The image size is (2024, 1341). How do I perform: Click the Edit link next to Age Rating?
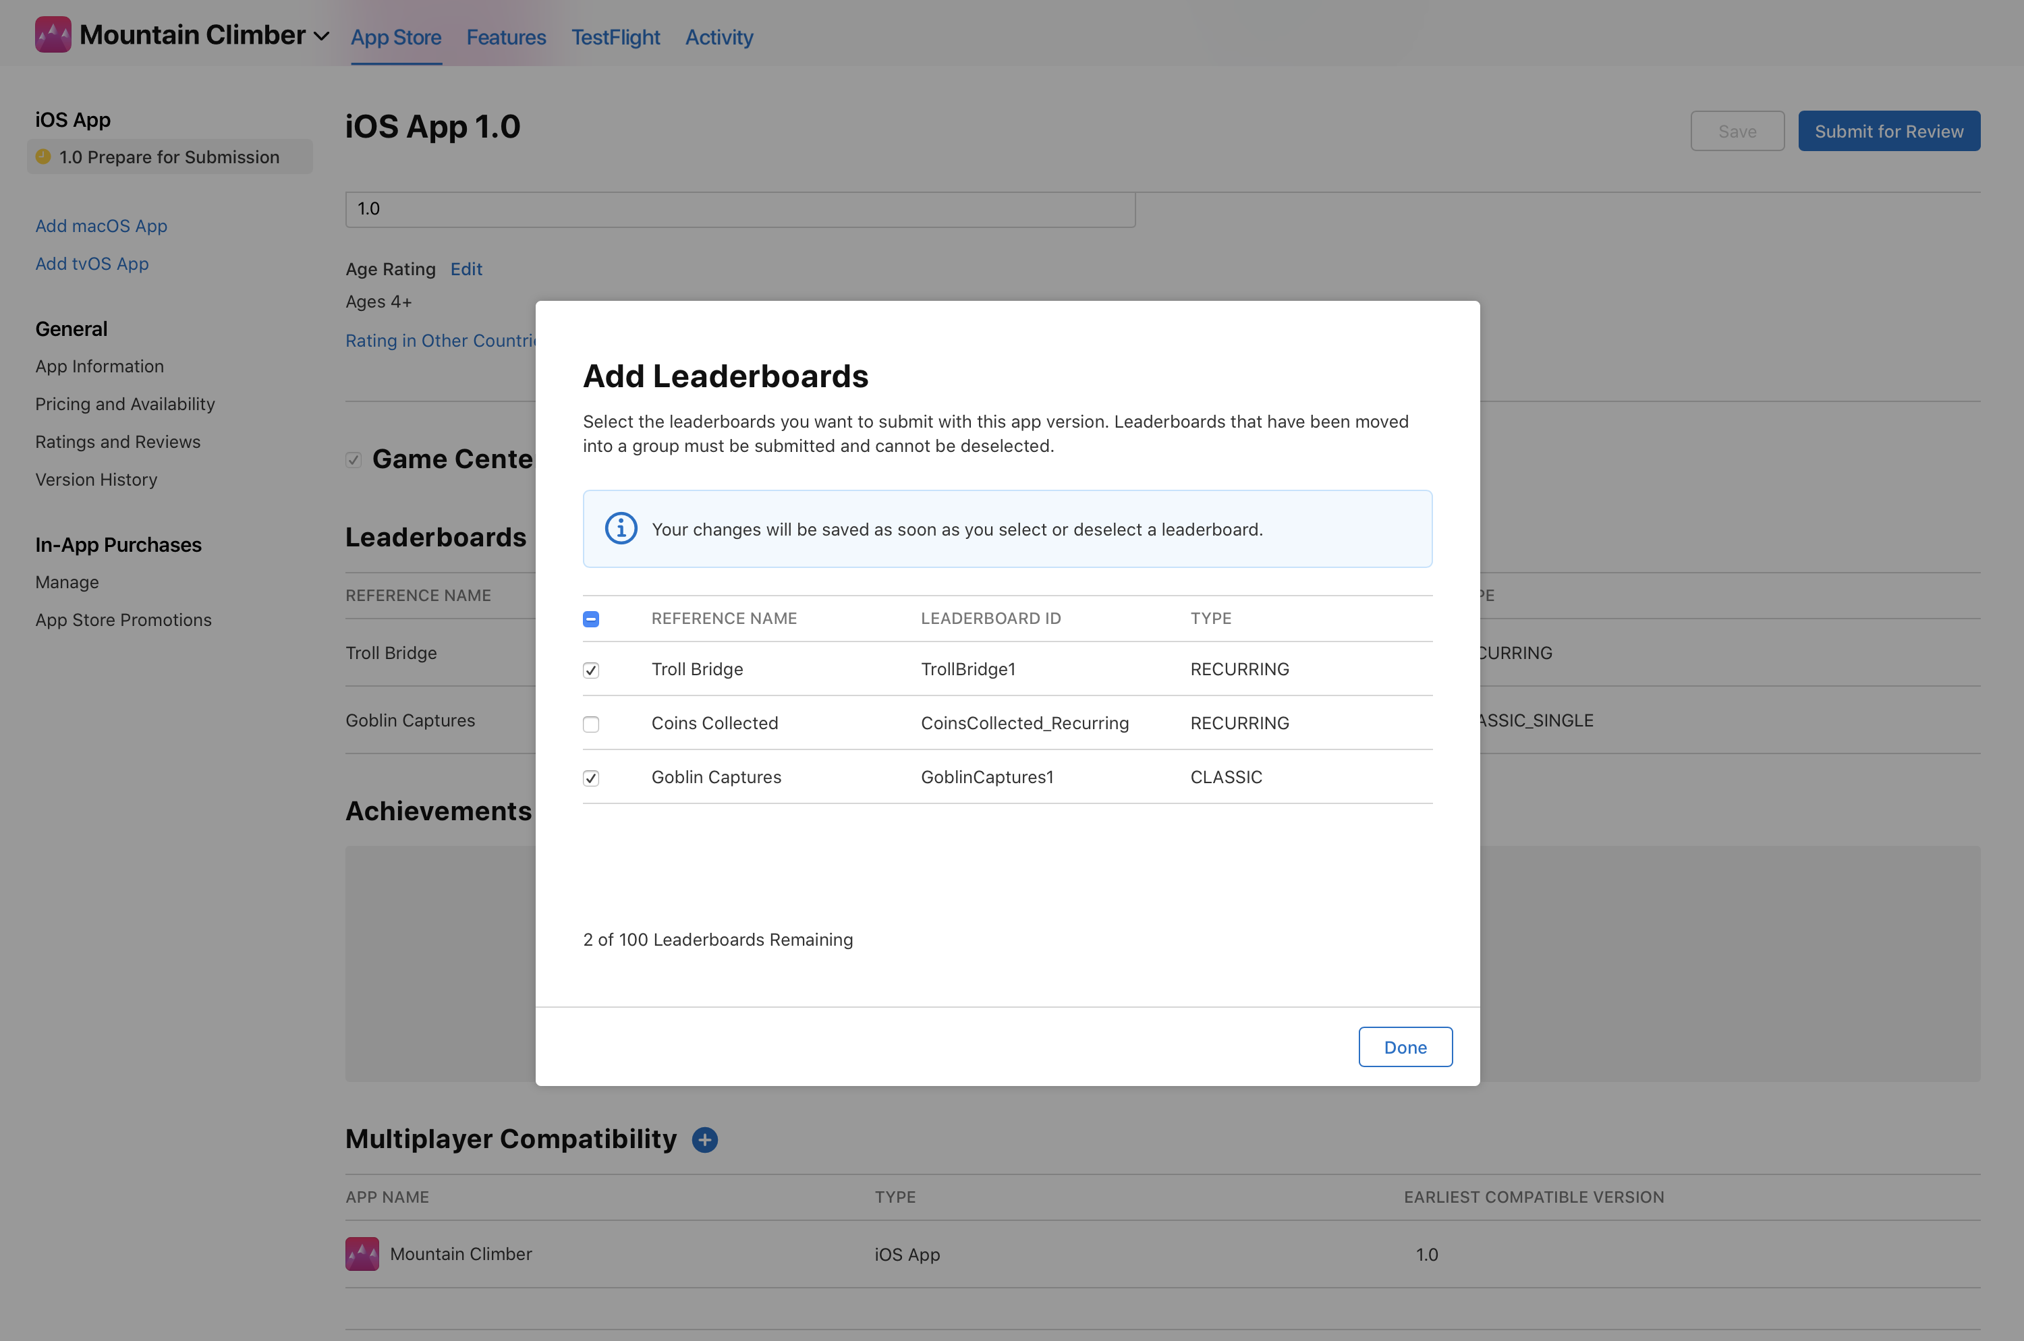[x=466, y=268]
